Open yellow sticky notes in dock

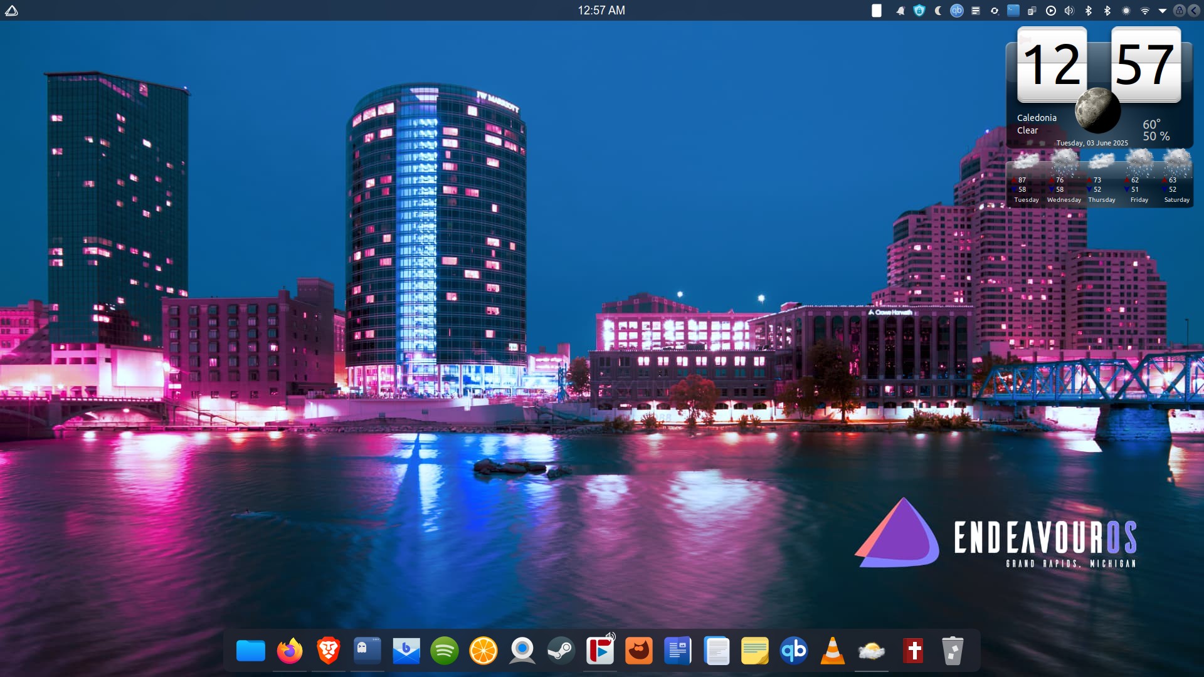pyautogui.click(x=755, y=651)
